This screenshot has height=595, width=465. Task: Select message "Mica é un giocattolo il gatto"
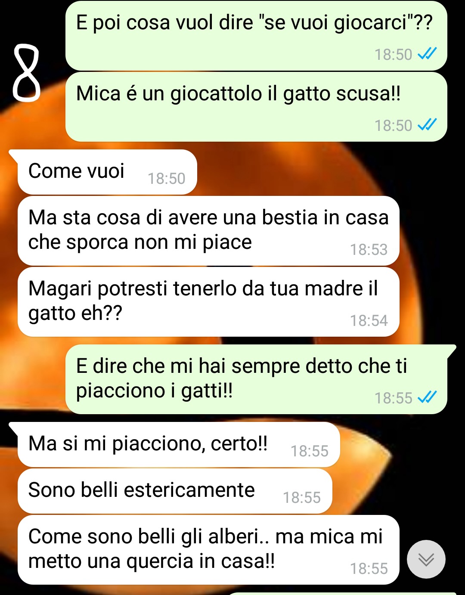(x=256, y=107)
